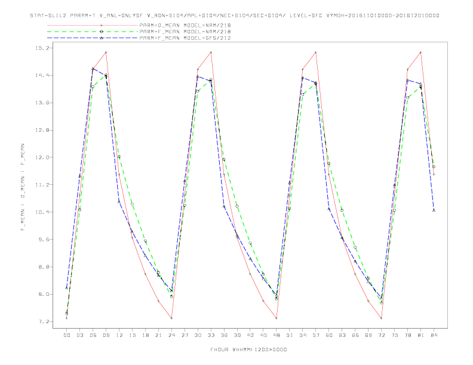
Task: Select legend entry PARM=O_MEAN MODEL=NAM/218
Action: point(185,25)
